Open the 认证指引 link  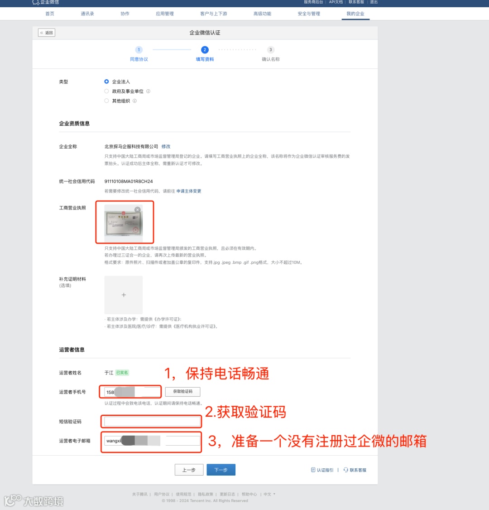pos(322,470)
